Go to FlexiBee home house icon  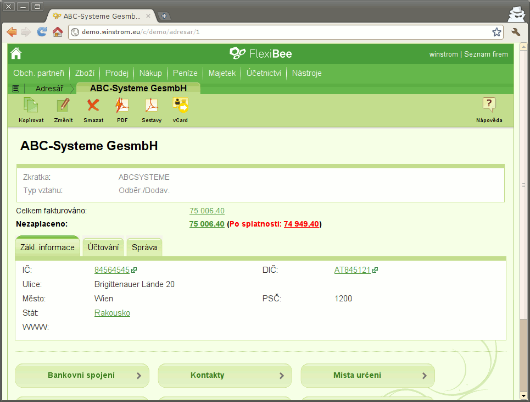point(16,53)
